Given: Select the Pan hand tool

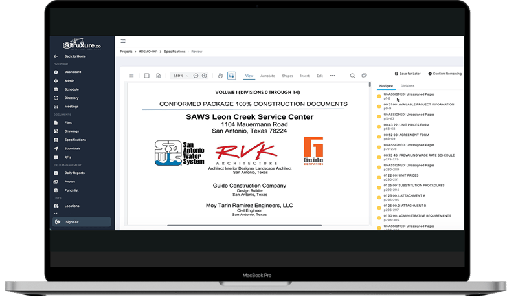Looking at the screenshot, I should 220,76.
